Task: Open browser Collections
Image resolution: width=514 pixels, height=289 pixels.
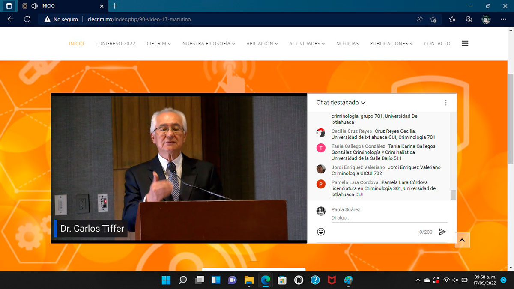Action: click(469, 19)
